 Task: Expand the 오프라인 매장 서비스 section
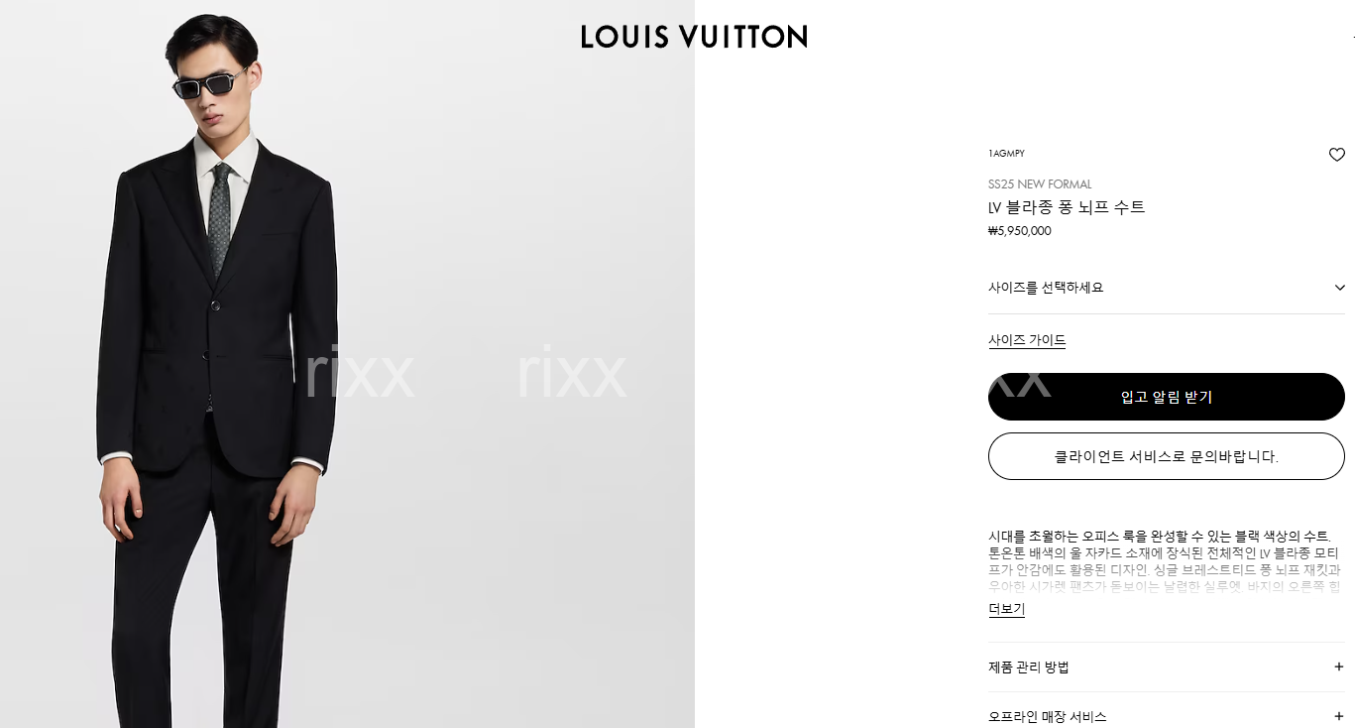[1167, 714]
